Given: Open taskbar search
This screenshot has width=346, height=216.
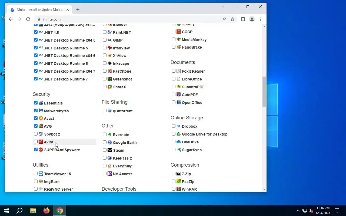Looking at the screenshot, I should pos(19,211).
